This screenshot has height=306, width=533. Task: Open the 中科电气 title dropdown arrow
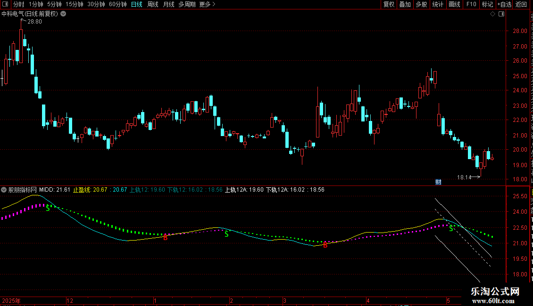coord(63,14)
